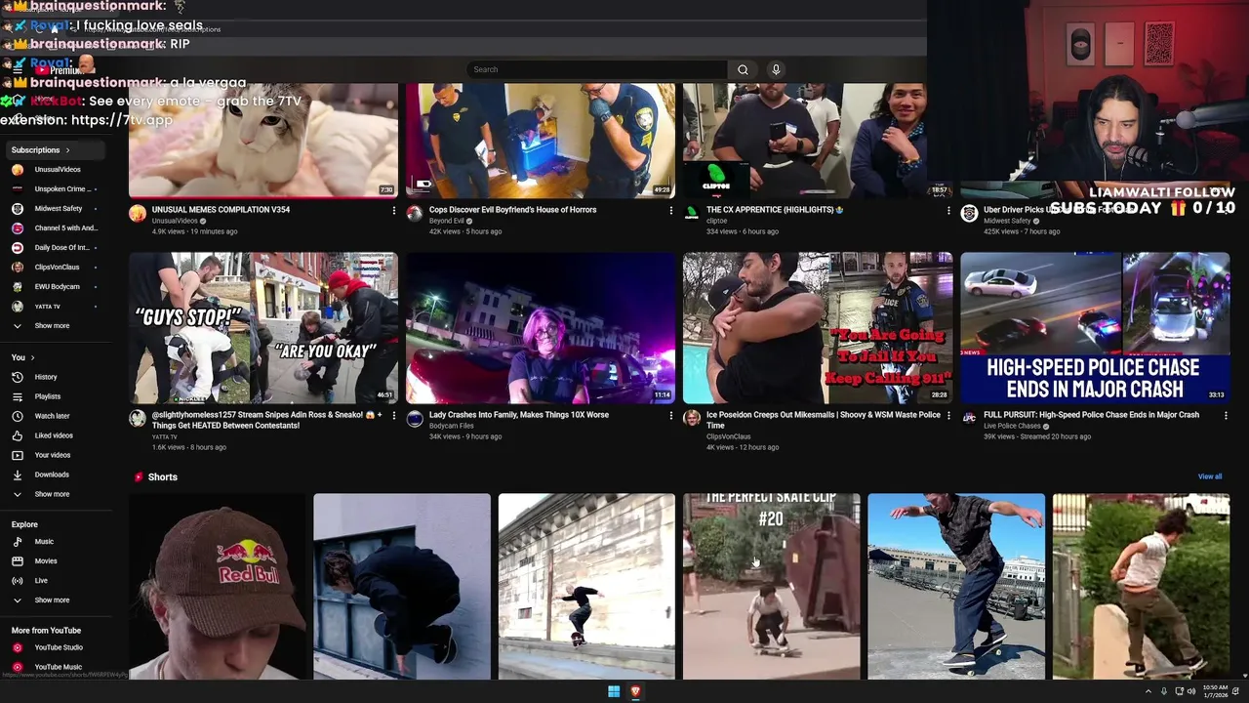Click the YouTube search input field
The width and height of the screenshot is (1249, 703).
(x=598, y=69)
